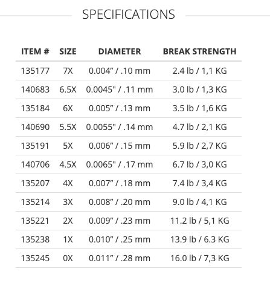Select item number 135177

pyautogui.click(x=35, y=71)
